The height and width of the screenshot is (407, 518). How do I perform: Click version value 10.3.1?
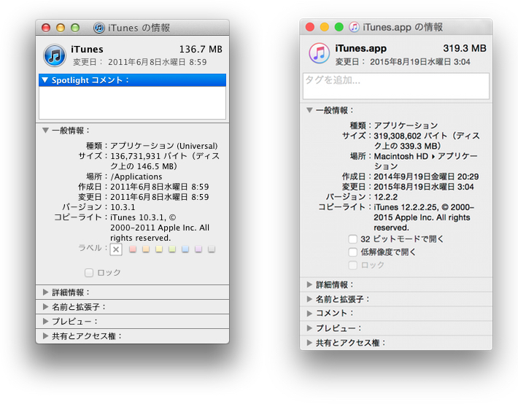tap(123, 207)
